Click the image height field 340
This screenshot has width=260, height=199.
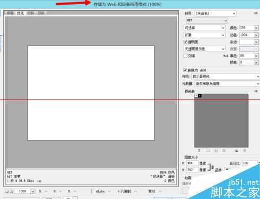point(192,169)
